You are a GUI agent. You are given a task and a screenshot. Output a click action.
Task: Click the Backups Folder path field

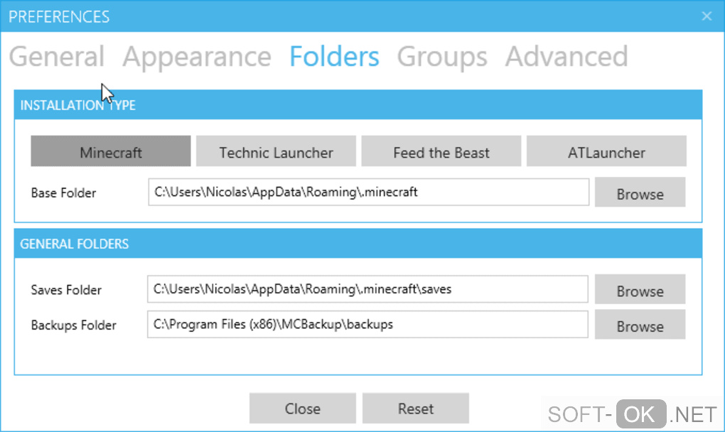(x=367, y=324)
